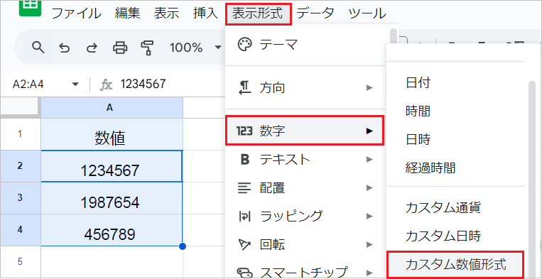Choose カスタム数値形式 option
Image resolution: width=542 pixels, height=279 pixels.
455,265
